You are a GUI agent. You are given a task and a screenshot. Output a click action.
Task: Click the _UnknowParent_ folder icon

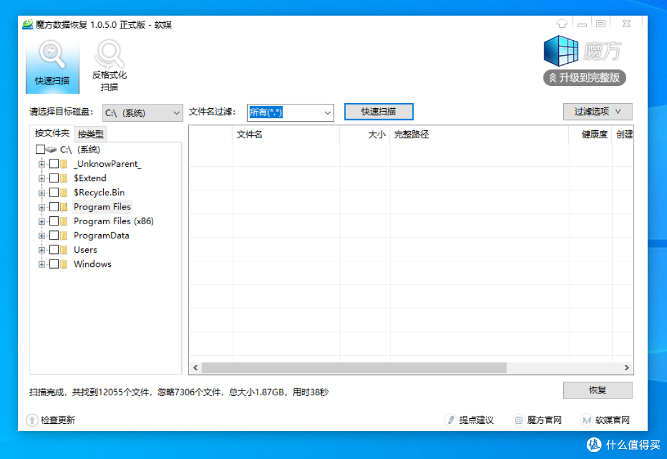coord(64,164)
